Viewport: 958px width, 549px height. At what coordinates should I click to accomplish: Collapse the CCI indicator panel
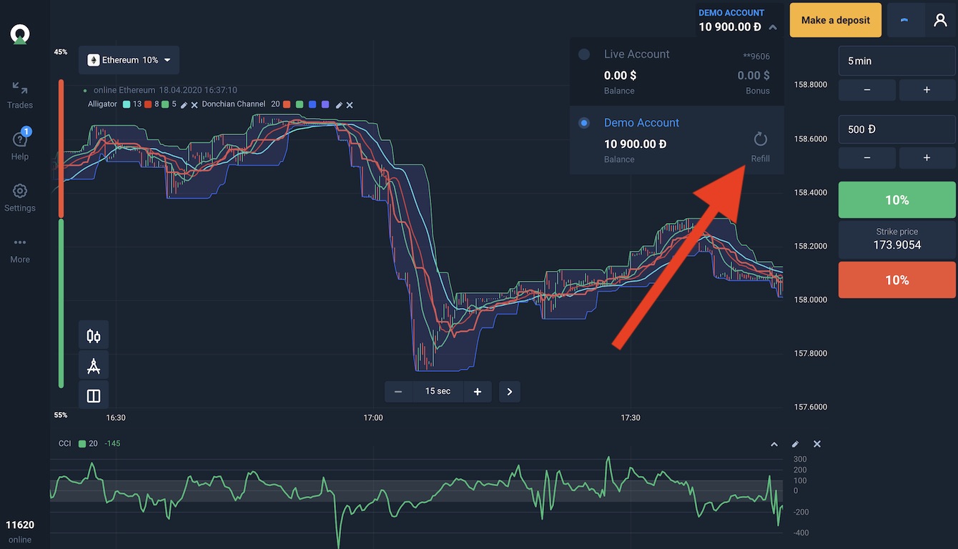[x=774, y=444]
